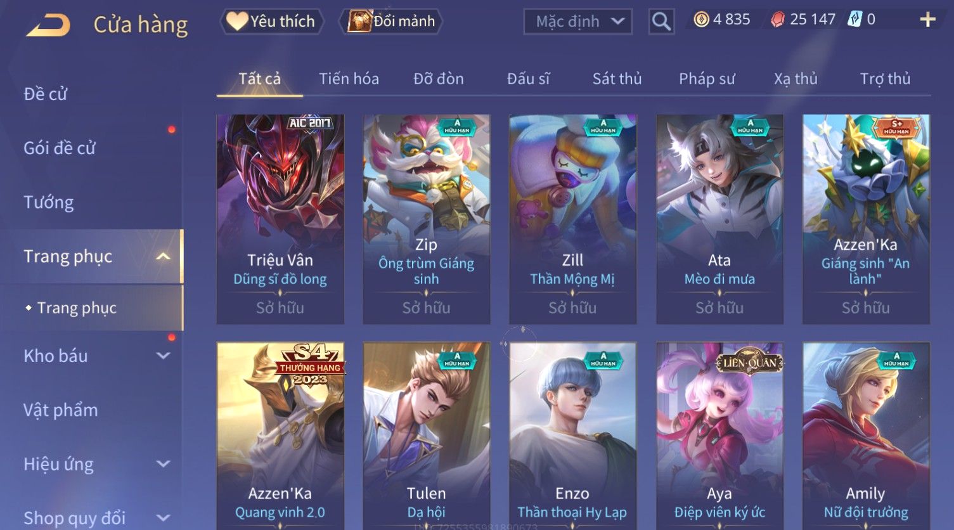Image resolution: width=954 pixels, height=530 pixels.
Task: Select Triệu Vân Dũng sĩ đồ long skin
Action: pos(280,219)
